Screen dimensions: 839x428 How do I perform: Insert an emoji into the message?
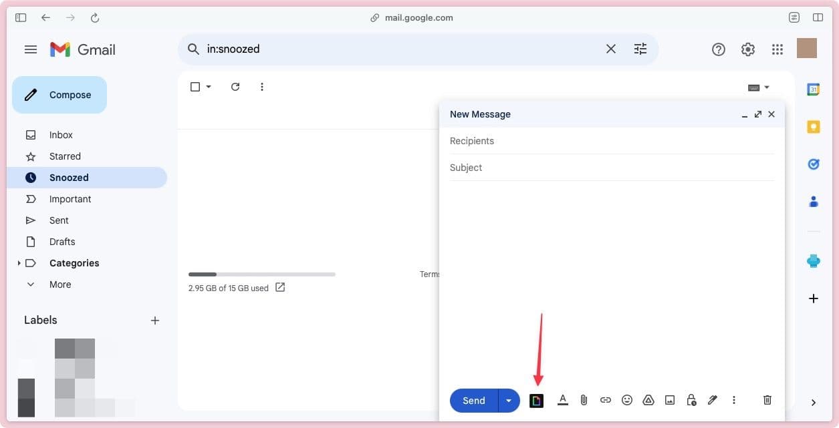[626, 399]
